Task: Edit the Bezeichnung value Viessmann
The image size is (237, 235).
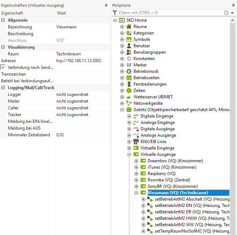Action: coord(82,27)
